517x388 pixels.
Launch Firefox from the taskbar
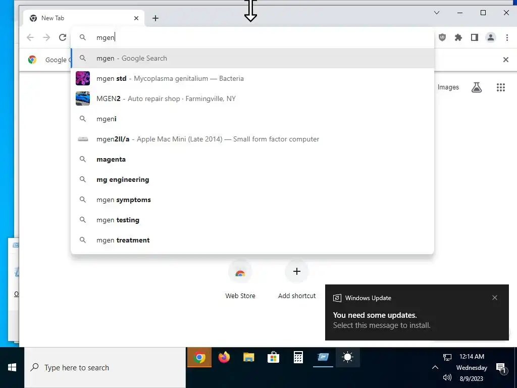coord(224,357)
